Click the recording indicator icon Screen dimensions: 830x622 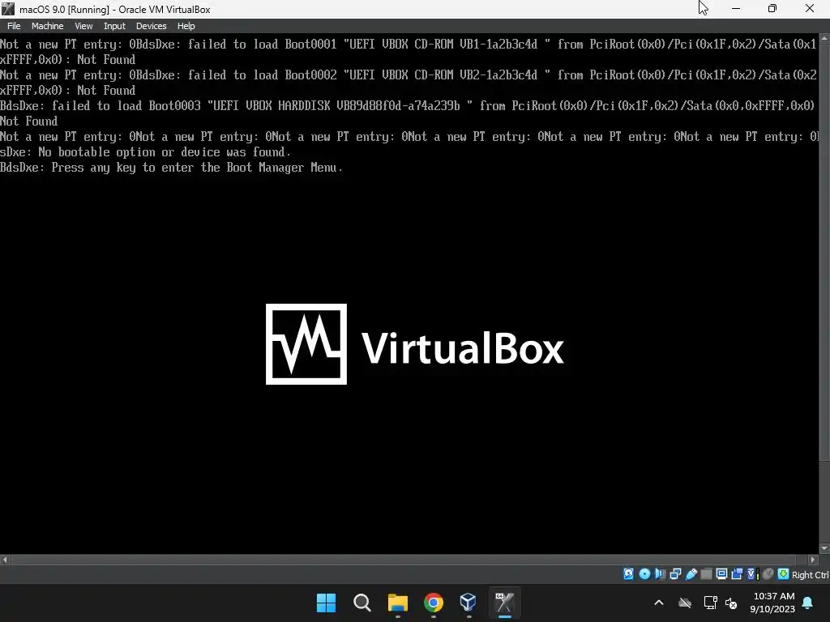(x=737, y=574)
